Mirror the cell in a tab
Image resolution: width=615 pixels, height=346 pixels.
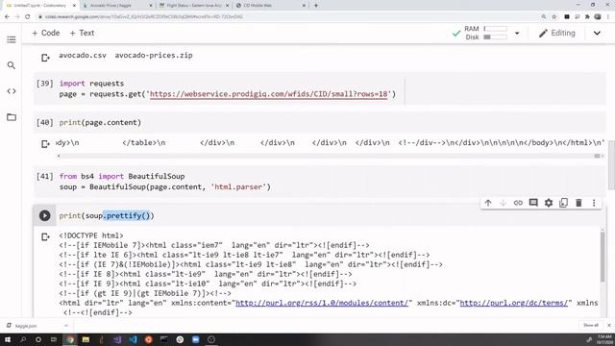click(x=564, y=203)
